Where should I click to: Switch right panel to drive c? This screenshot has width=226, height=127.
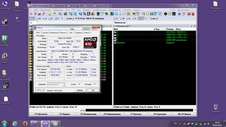click(x=116, y=19)
